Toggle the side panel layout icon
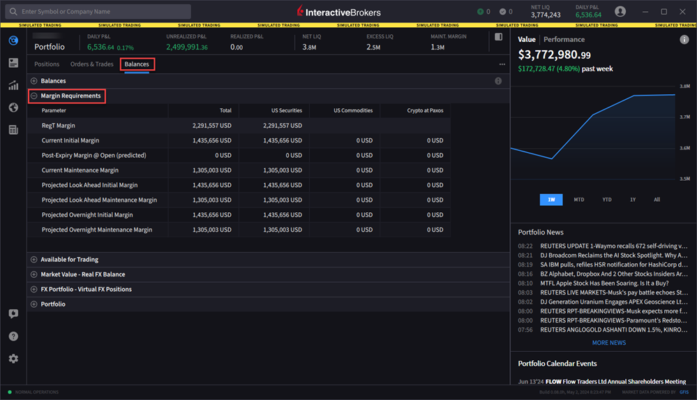697x400 pixels. tap(498, 37)
